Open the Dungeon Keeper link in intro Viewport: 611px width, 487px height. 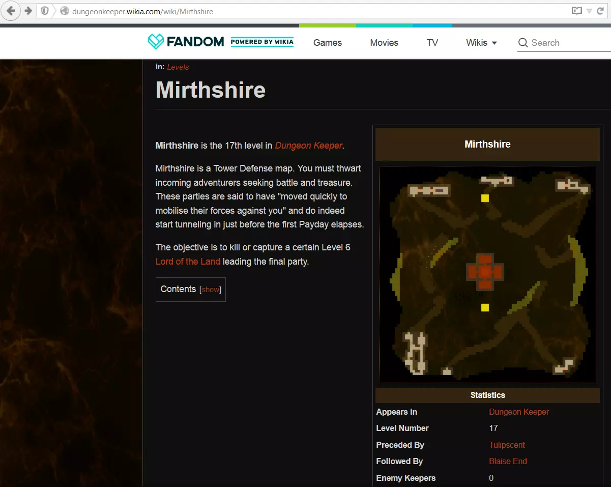tap(309, 146)
